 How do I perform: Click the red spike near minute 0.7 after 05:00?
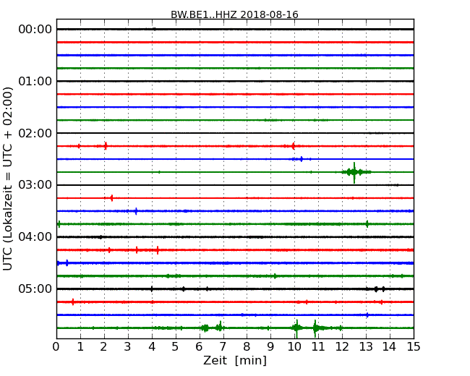click(73, 302)
